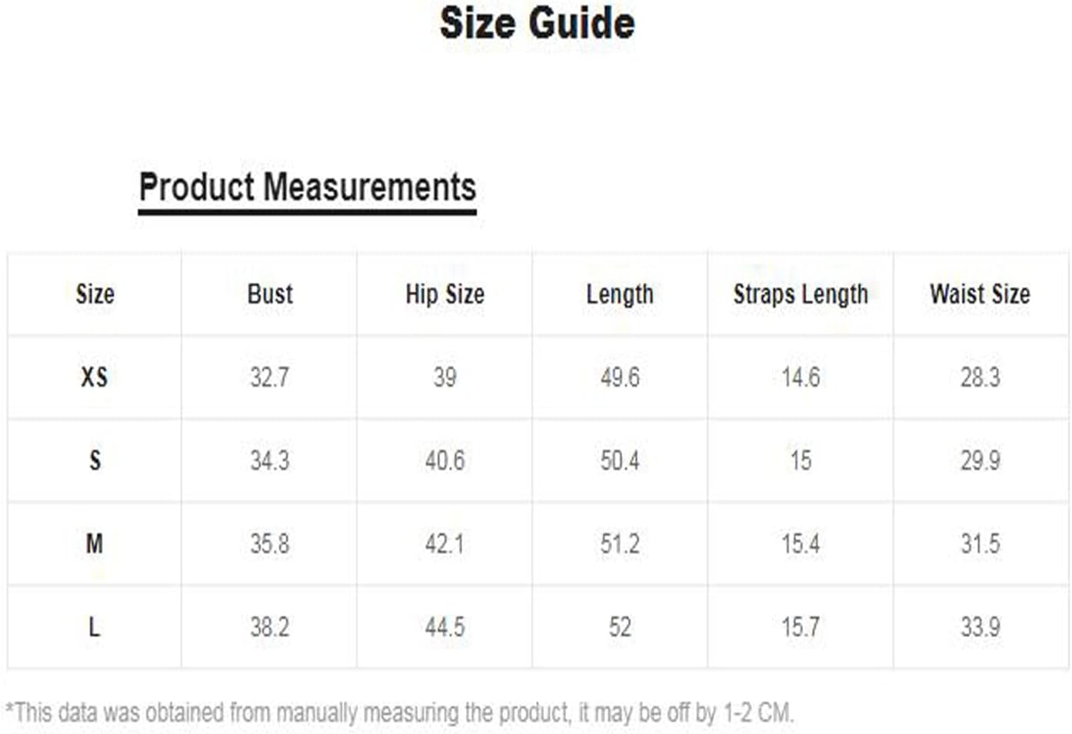Click the S straps length value 15

(801, 460)
